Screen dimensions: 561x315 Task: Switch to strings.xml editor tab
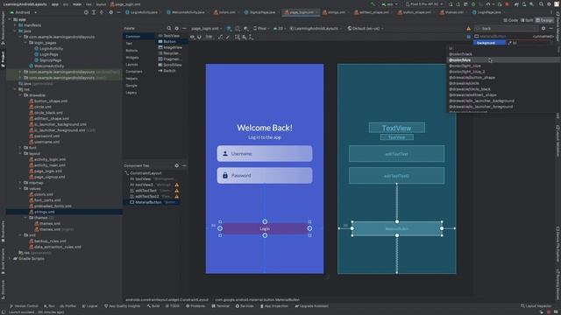[334, 12]
